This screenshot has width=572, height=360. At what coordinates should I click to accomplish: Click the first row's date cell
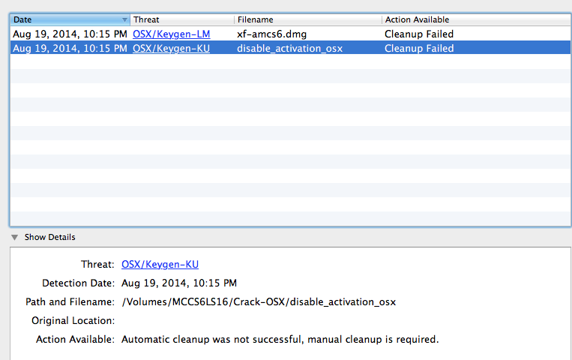click(70, 34)
